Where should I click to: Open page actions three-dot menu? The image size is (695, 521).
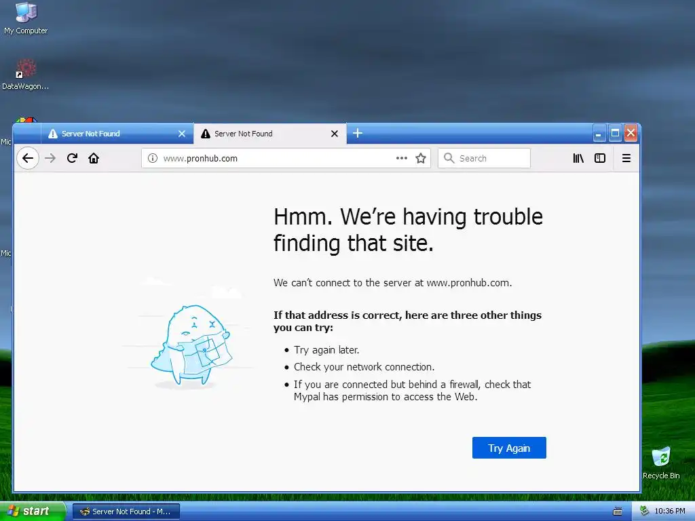click(x=402, y=158)
